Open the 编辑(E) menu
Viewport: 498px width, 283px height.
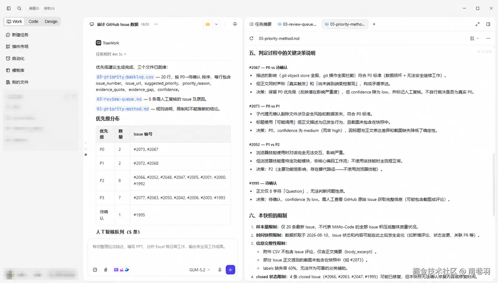34,8
